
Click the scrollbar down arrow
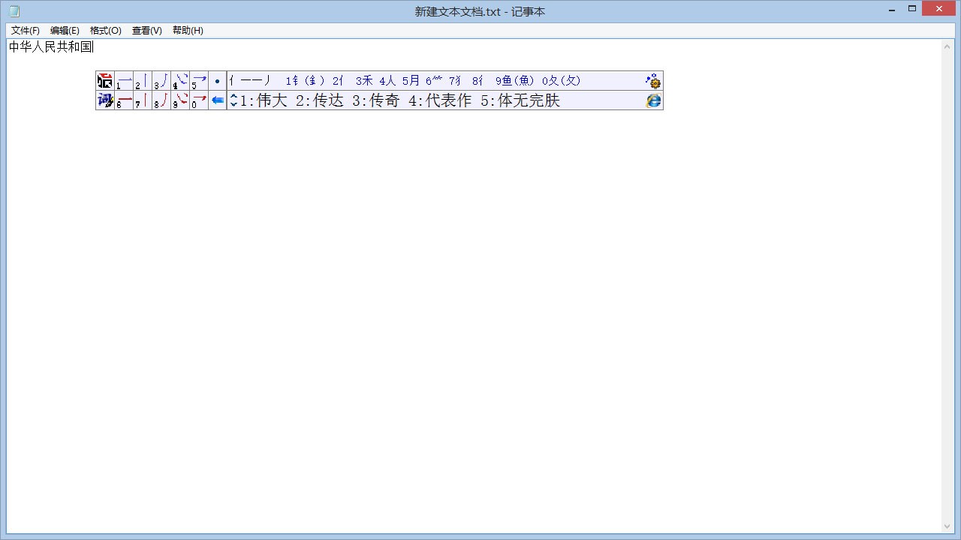coord(947,526)
